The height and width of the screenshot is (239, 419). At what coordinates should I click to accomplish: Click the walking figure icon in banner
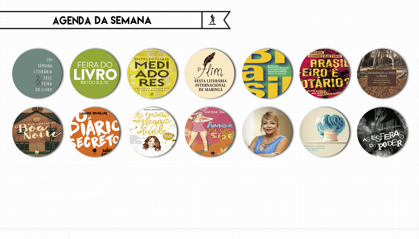click(212, 20)
